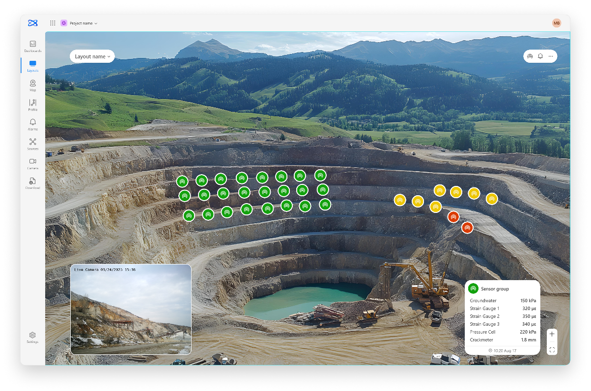The width and height of the screenshot is (591, 391).
Task: Go to the Map view
Action: point(32,85)
